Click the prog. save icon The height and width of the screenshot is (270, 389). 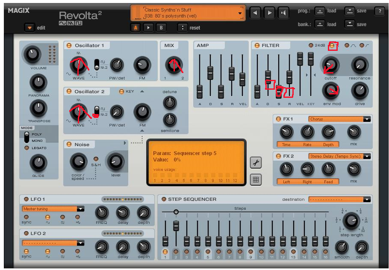point(350,11)
